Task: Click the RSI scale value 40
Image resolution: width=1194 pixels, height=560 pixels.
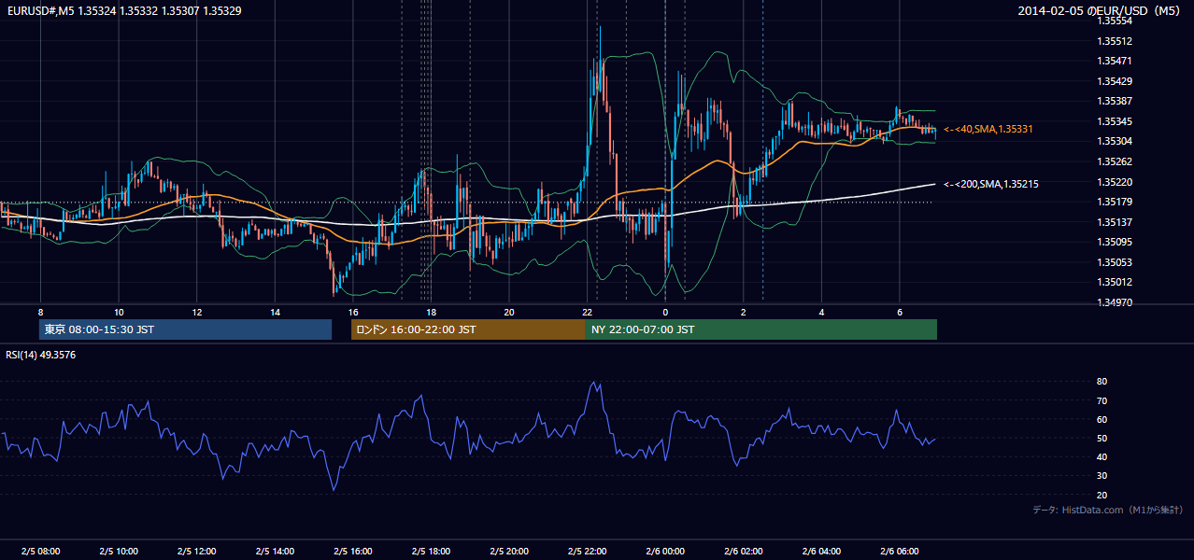Action: 1102,456
